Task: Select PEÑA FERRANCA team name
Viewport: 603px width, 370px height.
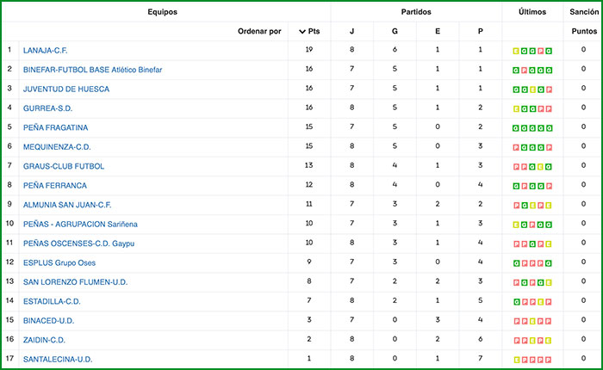Action: [55, 186]
